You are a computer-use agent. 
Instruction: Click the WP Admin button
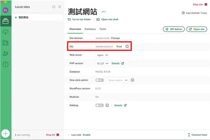point(174,29)
